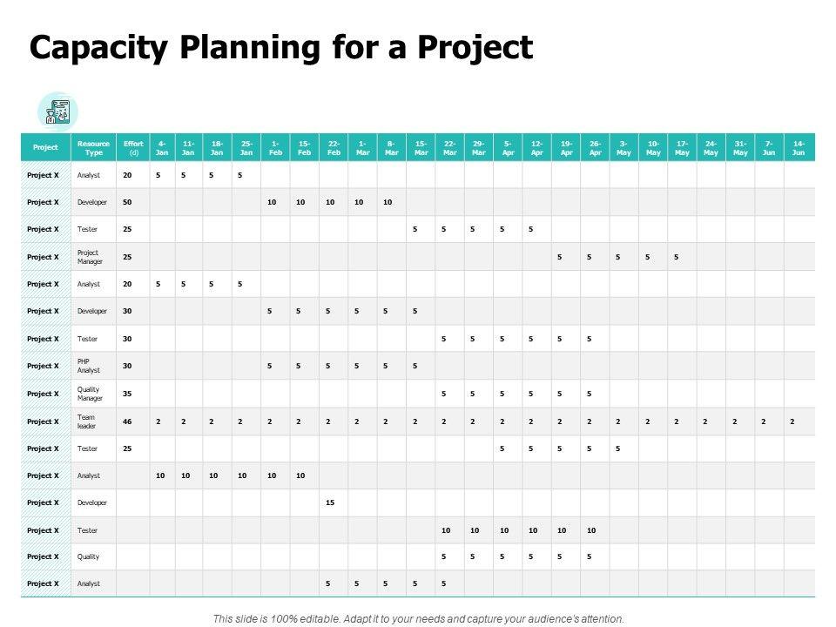Click the 'Team leader' resource cell
Screen dimensions: 836x627
[x=87, y=421]
